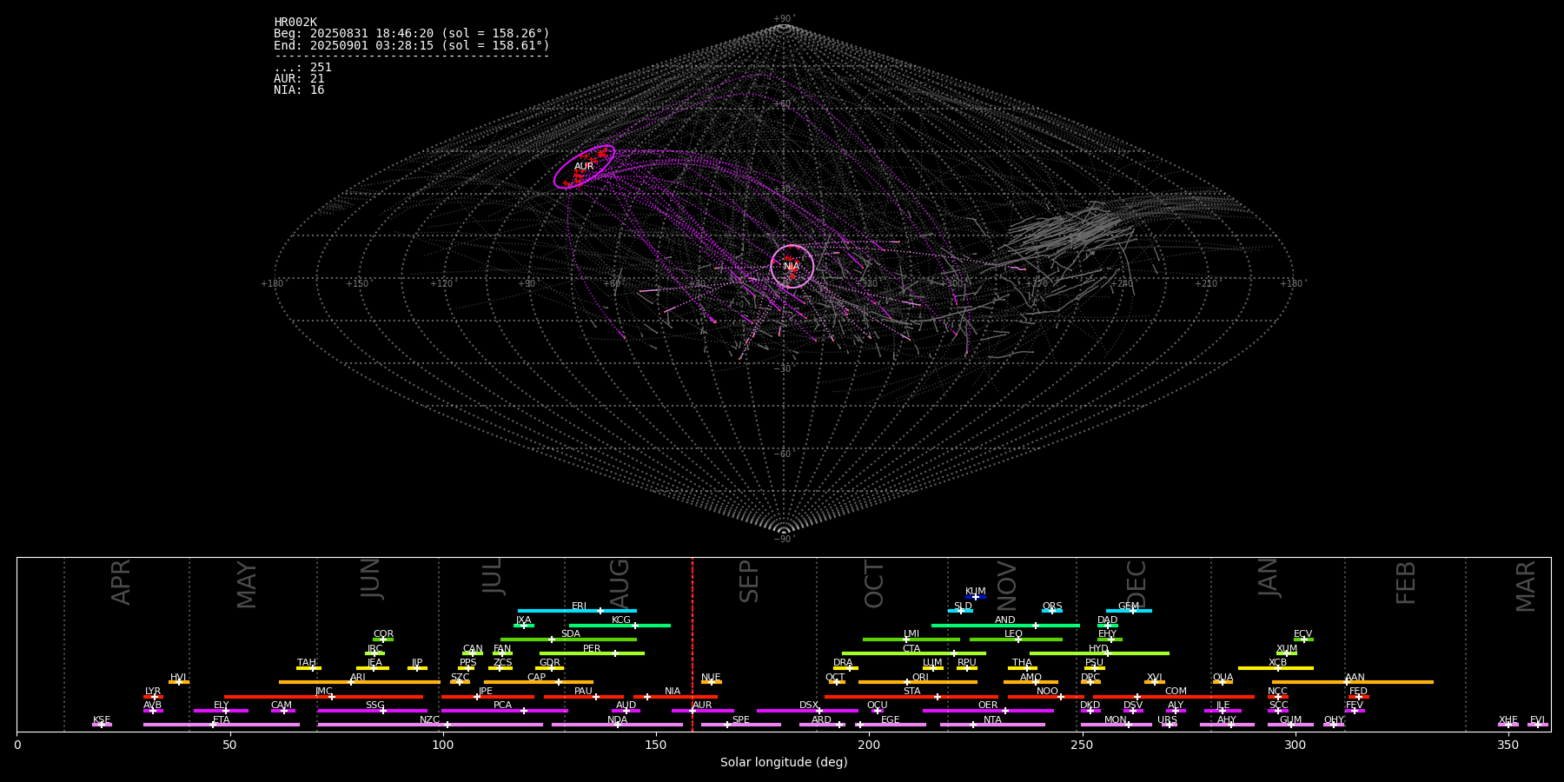Click the red dashed current solar longitude line
The width and height of the screenshot is (1564, 782).
tap(693, 644)
